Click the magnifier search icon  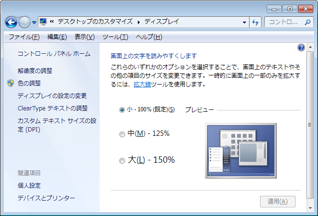click(x=307, y=22)
